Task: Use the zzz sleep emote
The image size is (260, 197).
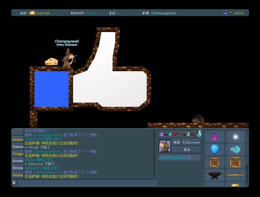Action: pos(188,134)
